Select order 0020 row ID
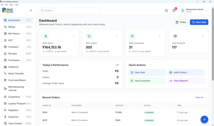214x126 pixels. (45, 112)
